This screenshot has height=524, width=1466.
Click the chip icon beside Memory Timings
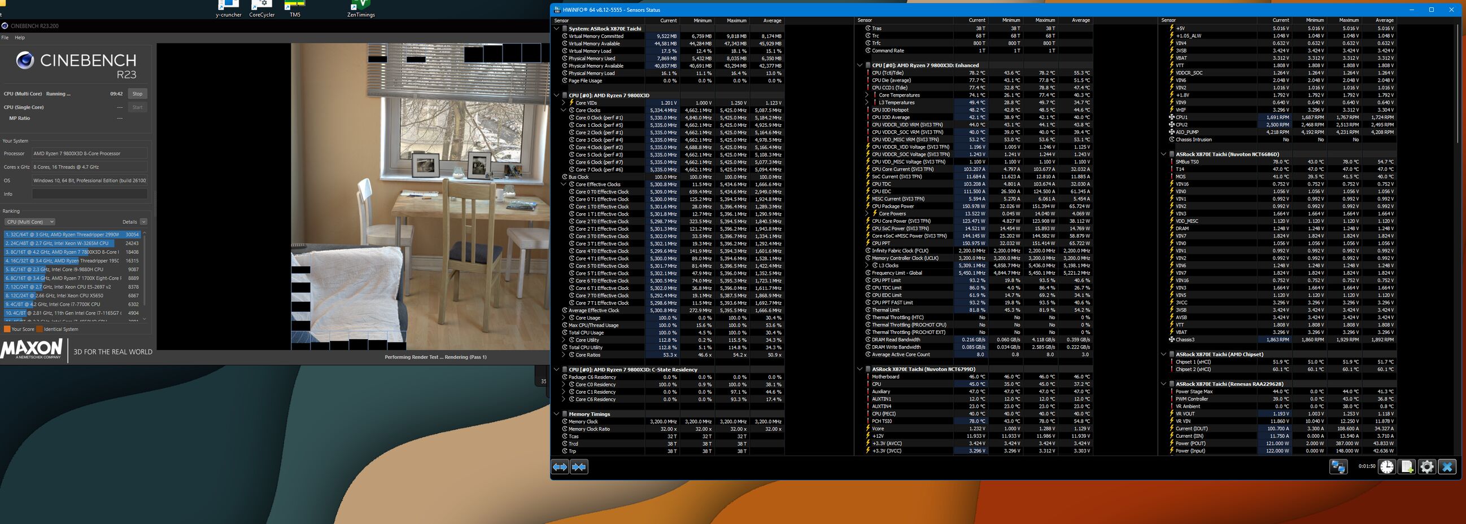tap(565, 414)
